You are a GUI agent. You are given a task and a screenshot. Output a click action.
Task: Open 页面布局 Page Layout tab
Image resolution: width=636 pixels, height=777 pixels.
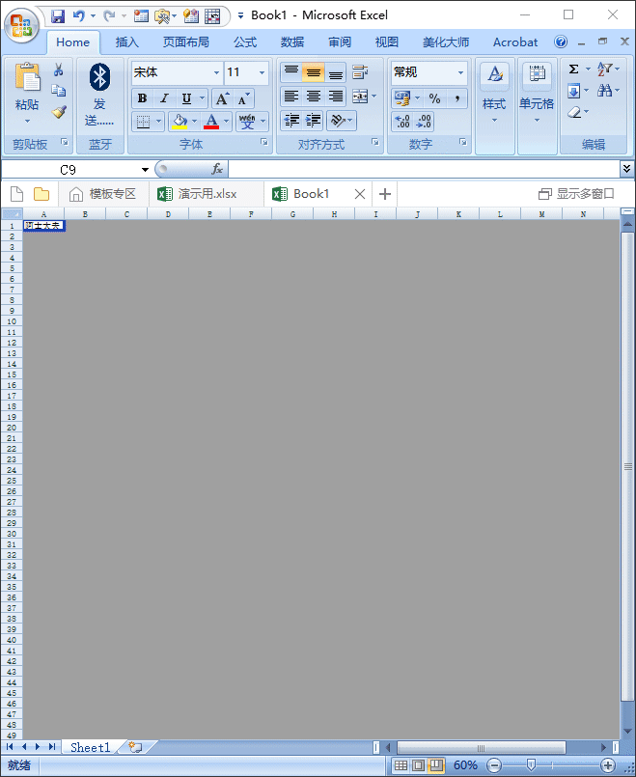click(x=186, y=42)
